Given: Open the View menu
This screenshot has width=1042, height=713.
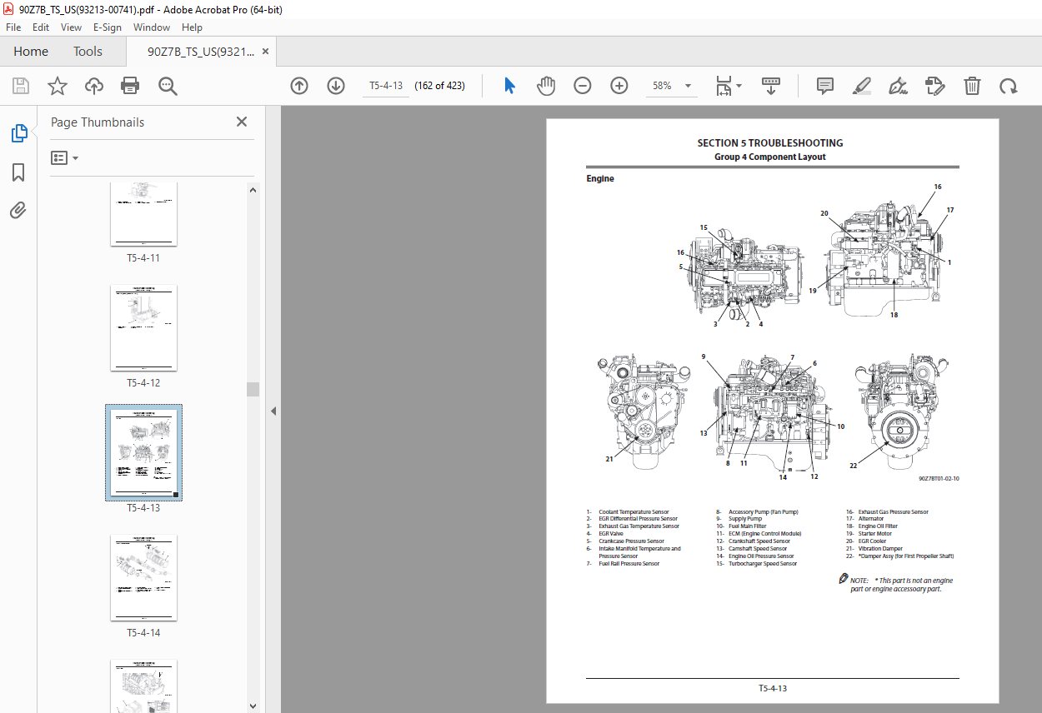Looking at the screenshot, I should pyautogui.click(x=72, y=27).
